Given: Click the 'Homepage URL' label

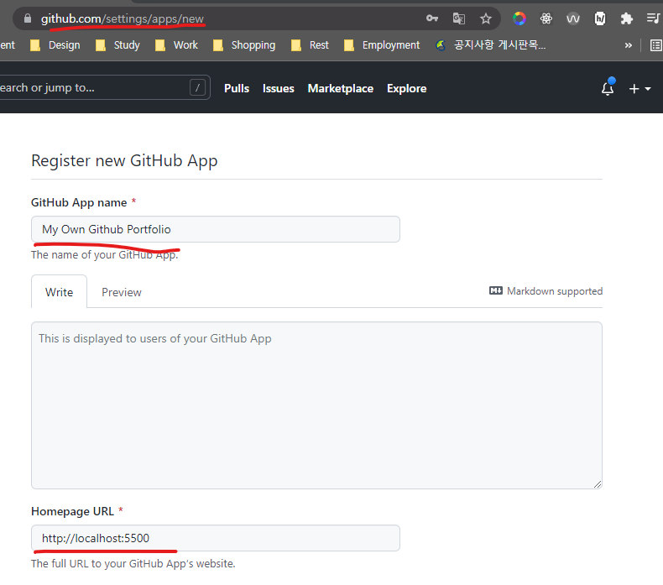Looking at the screenshot, I should click(x=72, y=511).
